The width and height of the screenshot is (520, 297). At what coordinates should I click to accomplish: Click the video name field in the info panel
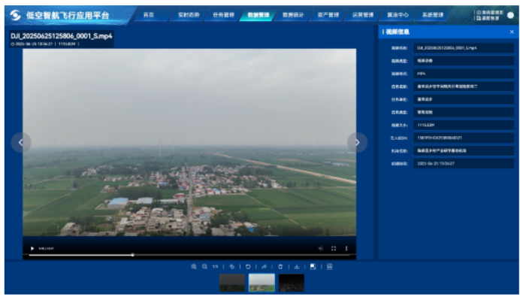(464, 48)
